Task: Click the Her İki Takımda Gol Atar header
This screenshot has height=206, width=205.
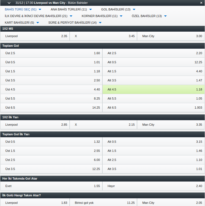Action: coord(102,178)
